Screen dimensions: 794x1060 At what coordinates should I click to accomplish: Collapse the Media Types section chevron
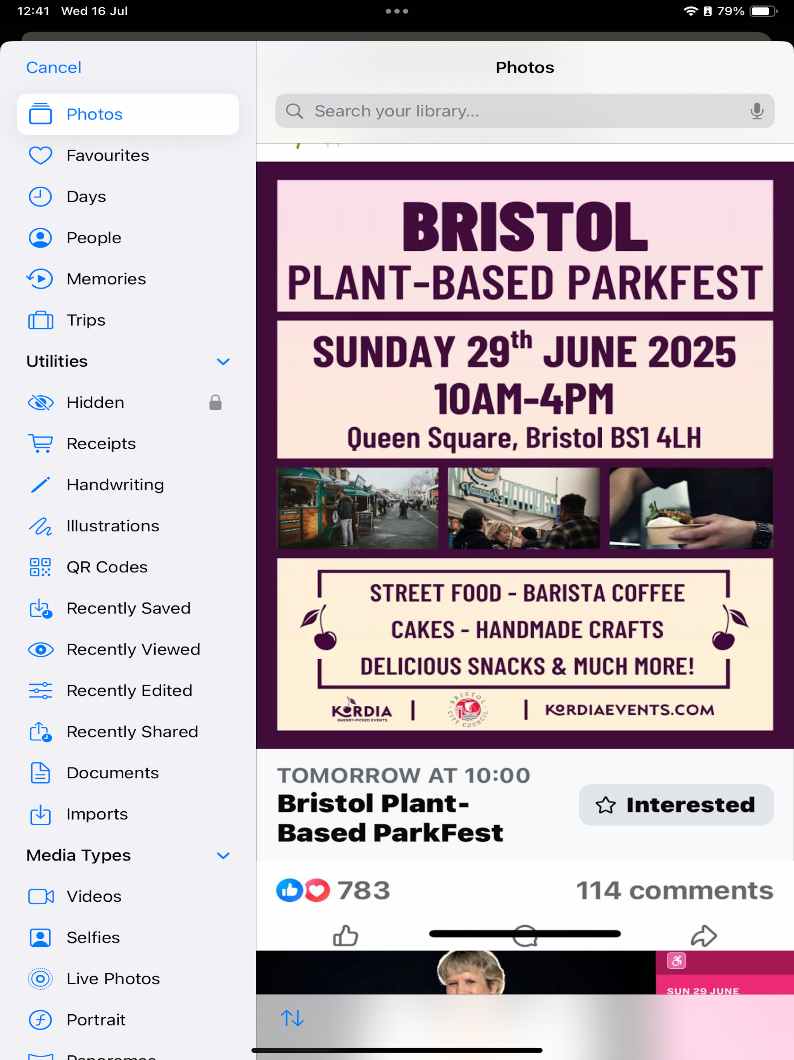[x=223, y=856]
